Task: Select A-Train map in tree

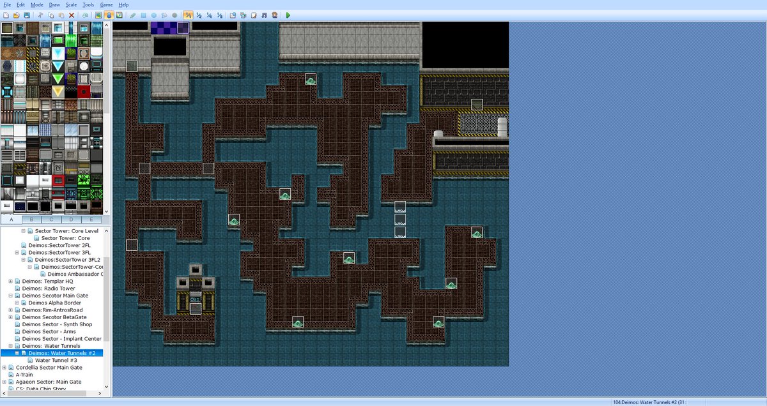Action: pos(24,375)
